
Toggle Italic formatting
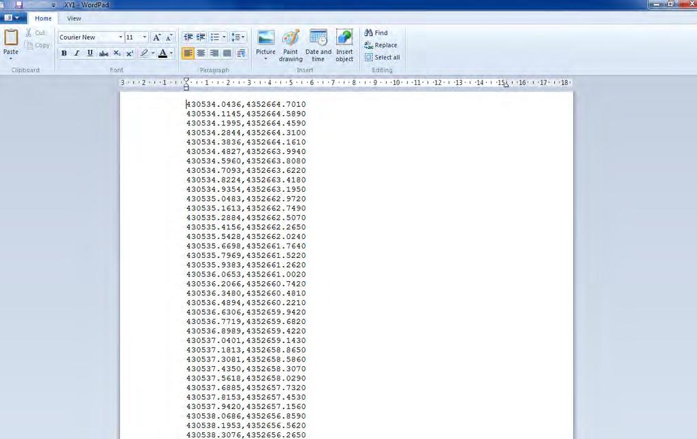[77, 53]
